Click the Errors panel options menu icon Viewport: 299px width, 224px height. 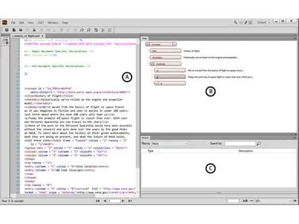[x=295, y=137]
